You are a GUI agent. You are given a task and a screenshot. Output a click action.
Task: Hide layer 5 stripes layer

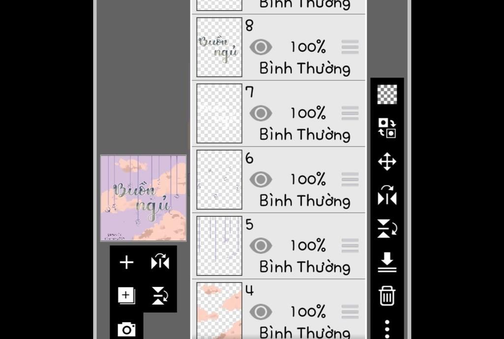pos(260,246)
